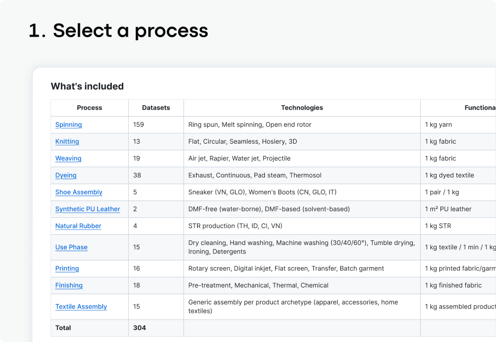
Task: Click the Rotary screen, Digital inkjet cell
Action: tap(302, 268)
